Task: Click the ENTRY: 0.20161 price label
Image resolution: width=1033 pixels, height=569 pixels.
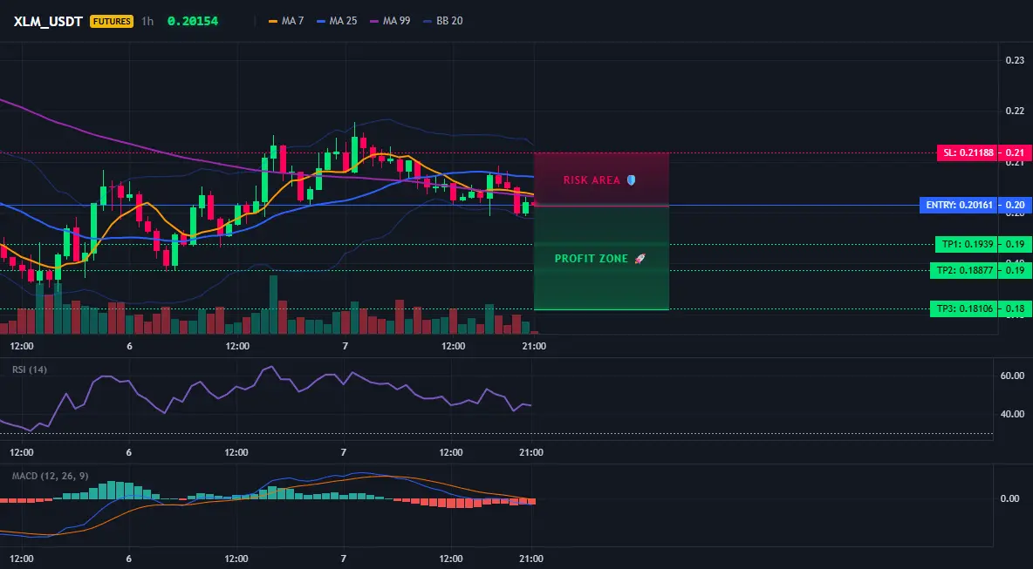Action: pos(959,206)
